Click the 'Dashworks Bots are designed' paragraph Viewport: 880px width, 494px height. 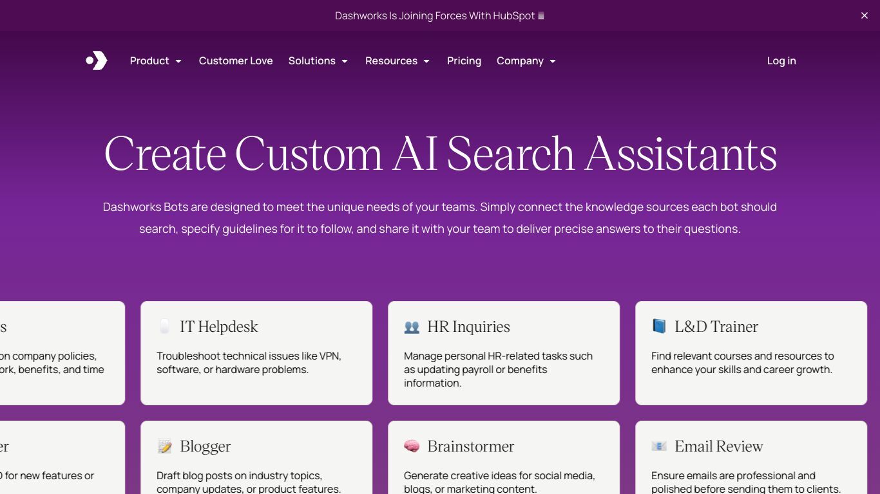pos(440,218)
